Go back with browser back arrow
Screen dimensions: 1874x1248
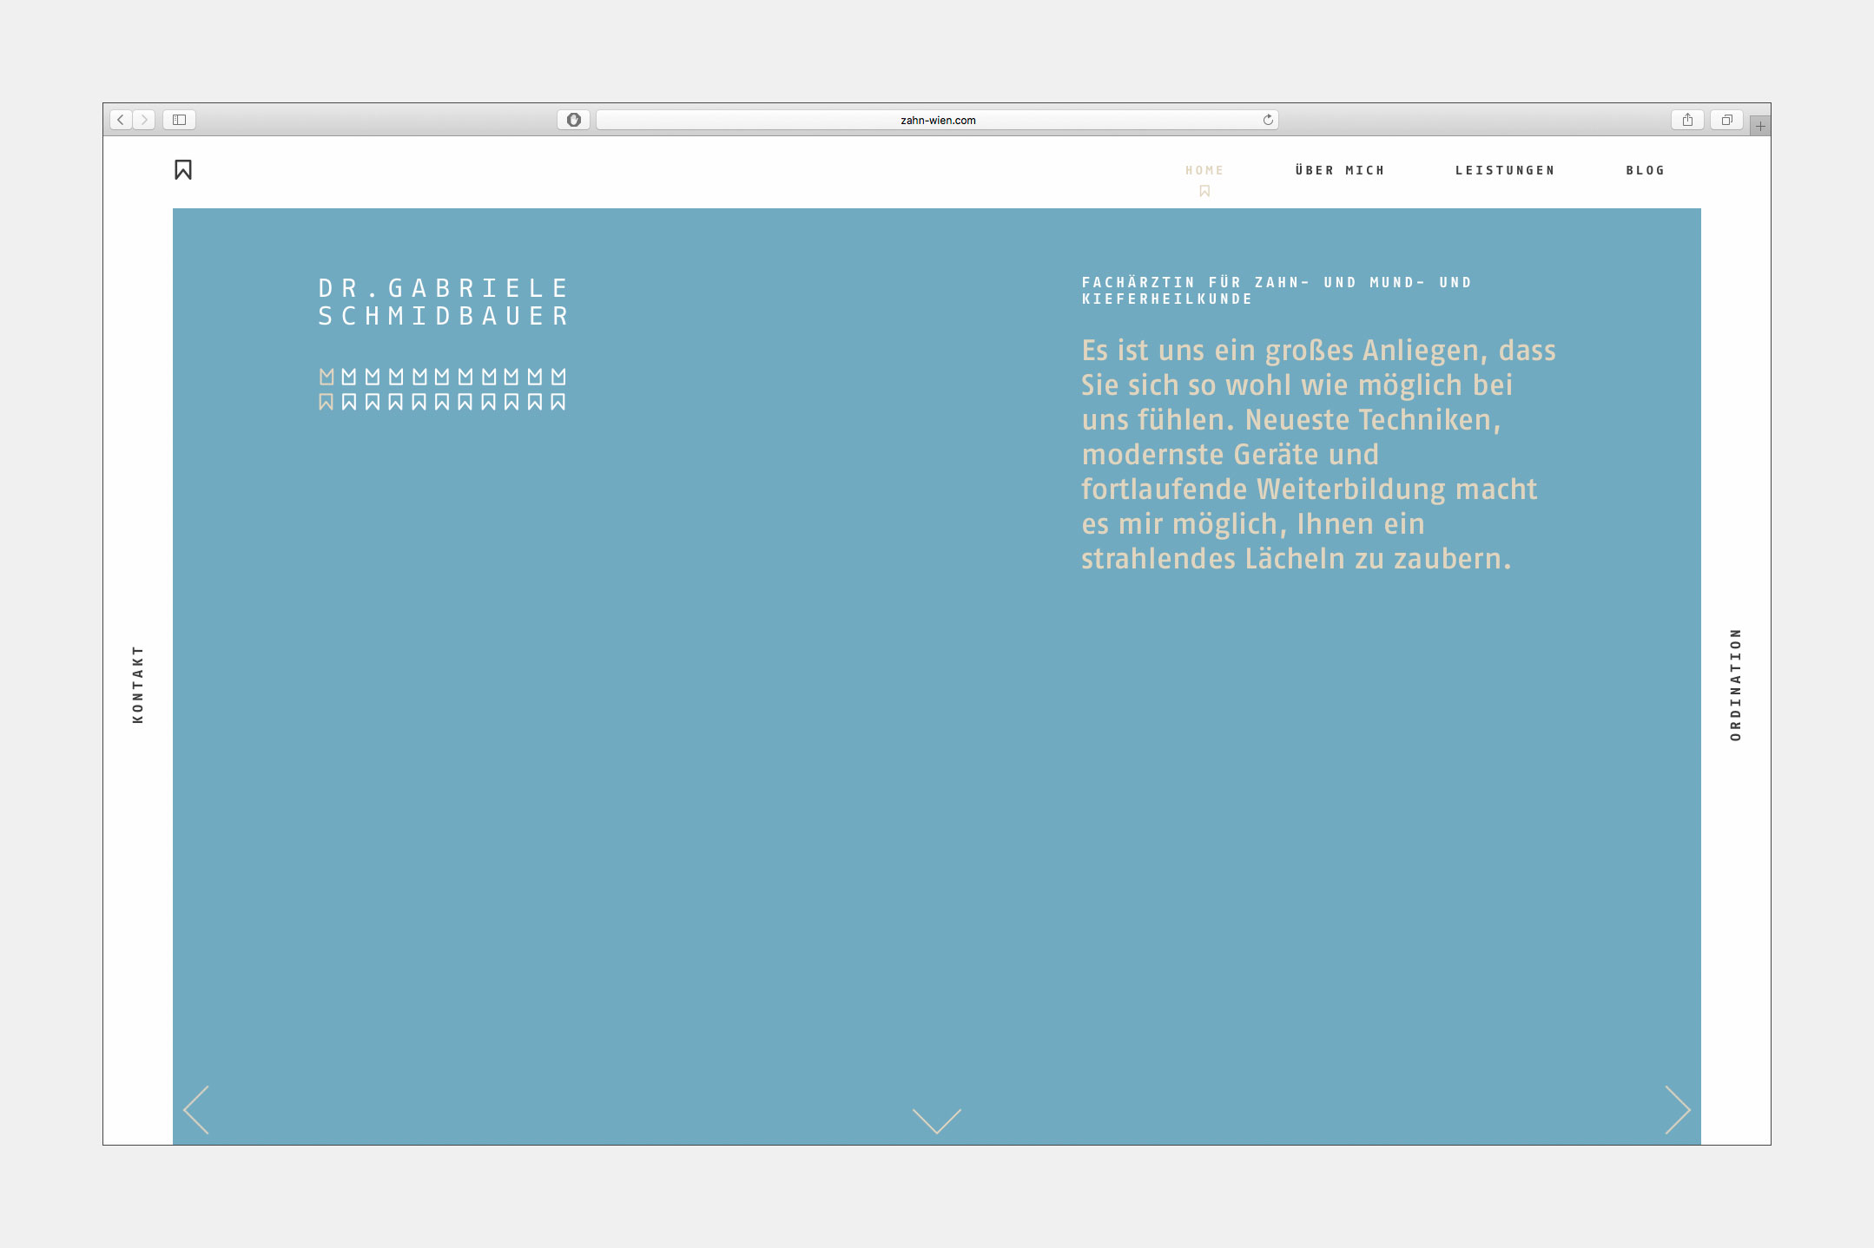point(121,120)
